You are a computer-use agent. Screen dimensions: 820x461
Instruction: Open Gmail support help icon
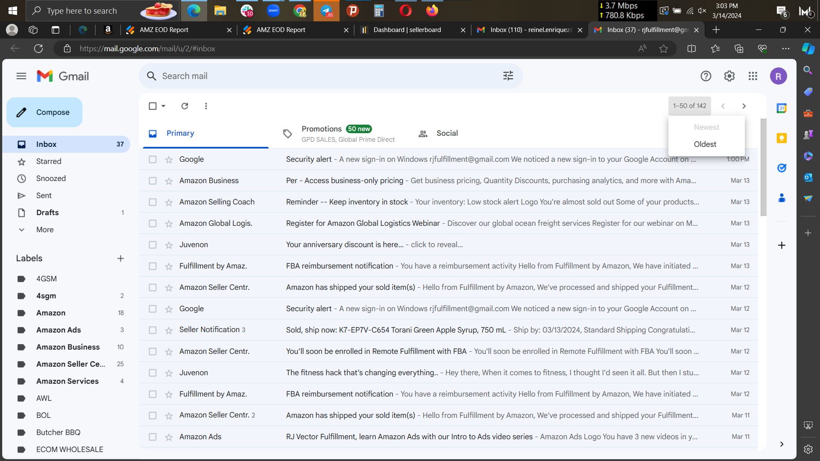[706, 76]
